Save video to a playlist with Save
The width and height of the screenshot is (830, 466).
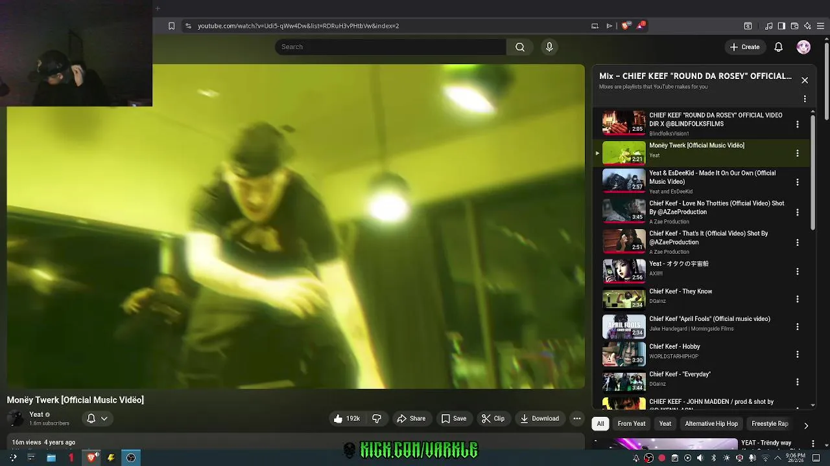454,419
